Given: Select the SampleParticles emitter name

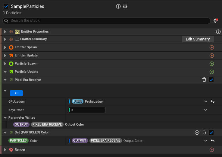Looking at the screenshot, I should tap(27, 6).
